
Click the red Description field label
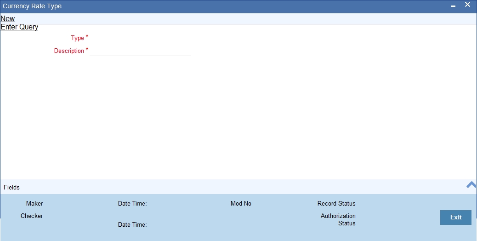69,51
